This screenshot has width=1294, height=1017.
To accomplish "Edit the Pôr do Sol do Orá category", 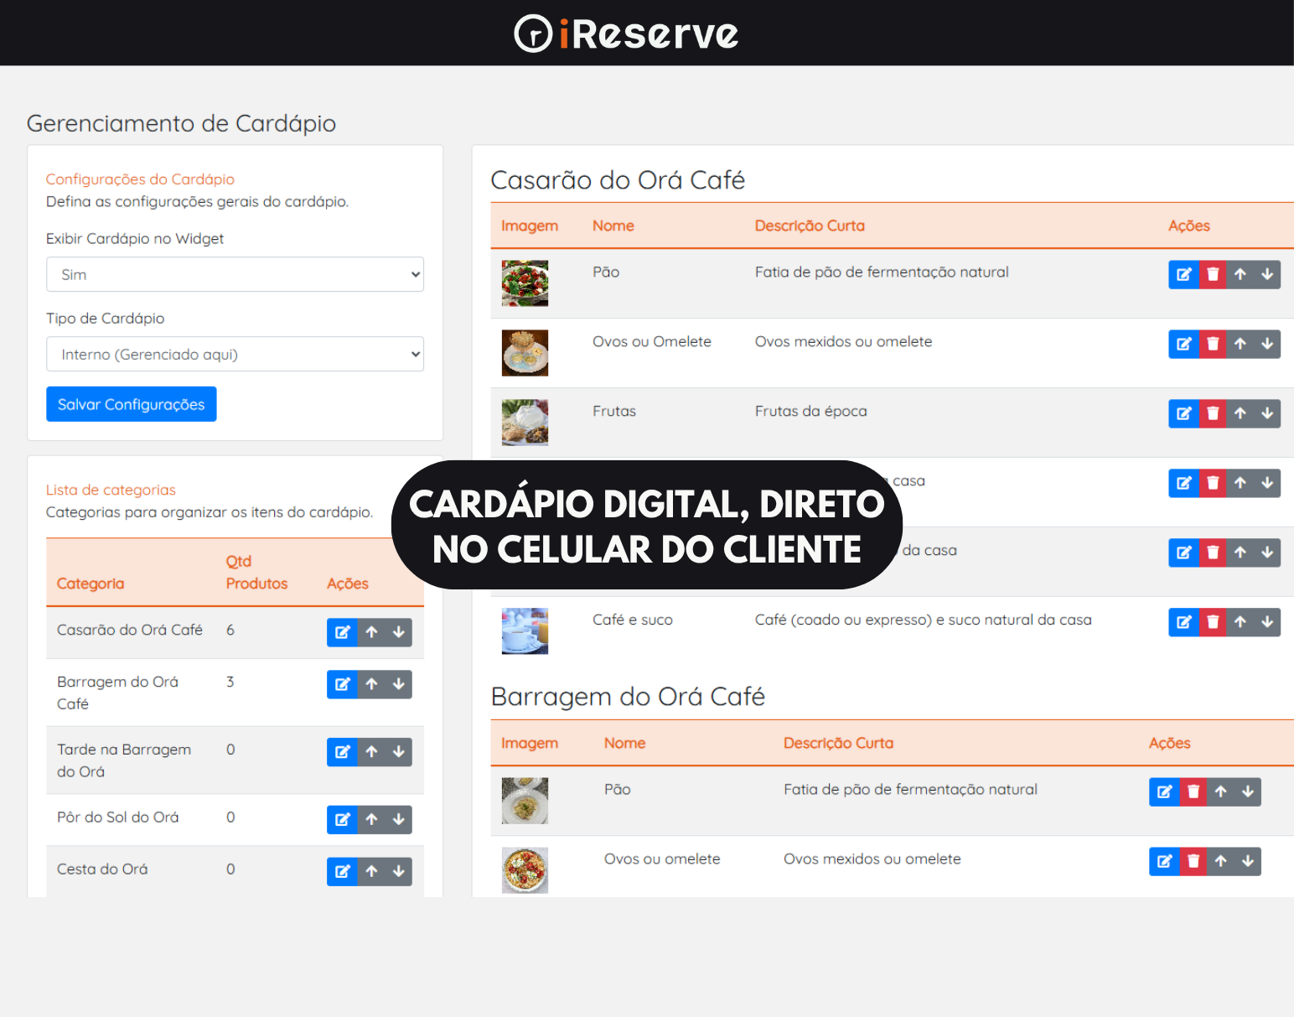I will click(x=342, y=820).
